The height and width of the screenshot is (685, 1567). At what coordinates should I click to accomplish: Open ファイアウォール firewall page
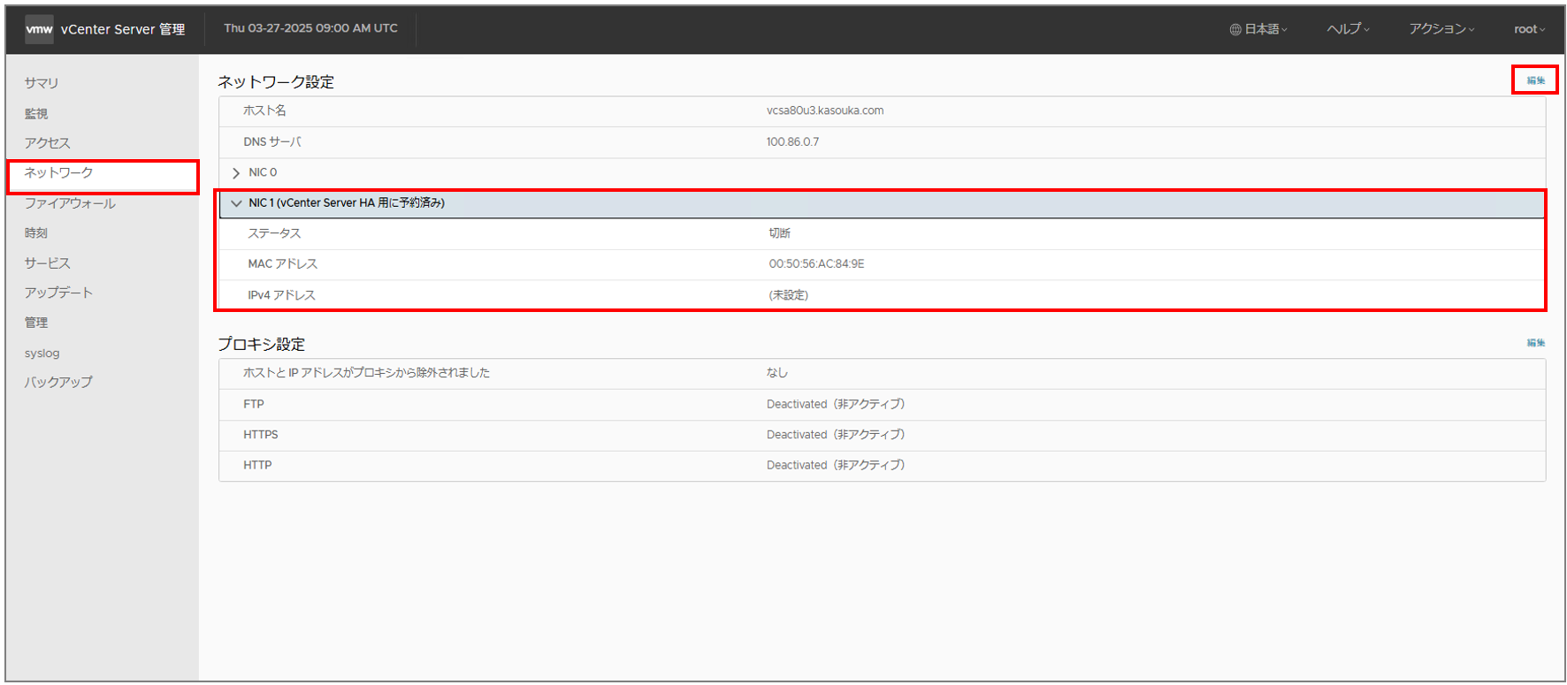pos(70,203)
